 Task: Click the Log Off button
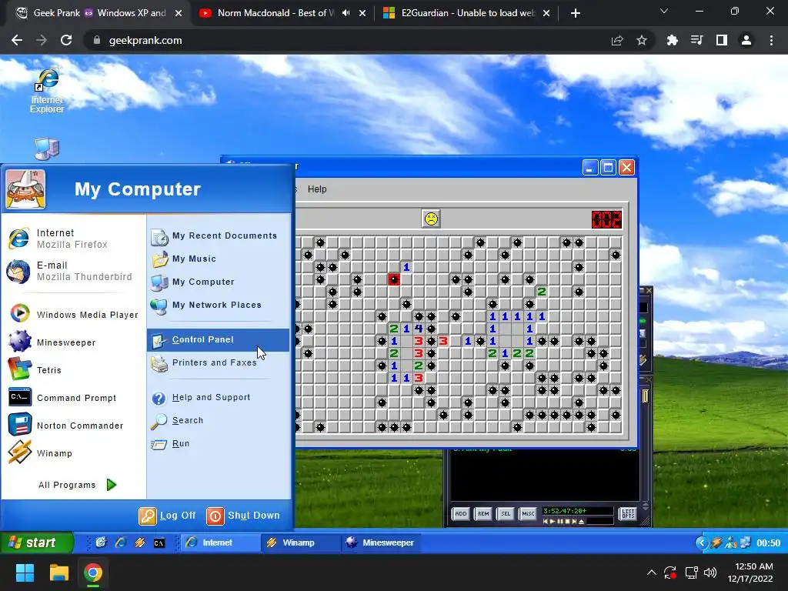coord(167,516)
